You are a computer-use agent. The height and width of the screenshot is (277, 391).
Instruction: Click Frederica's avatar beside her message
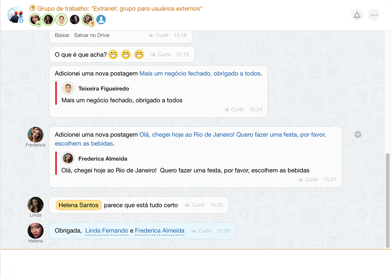click(x=36, y=134)
